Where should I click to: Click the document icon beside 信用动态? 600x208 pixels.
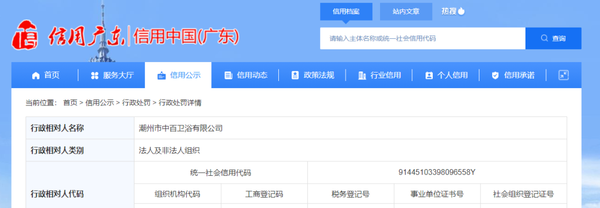pyautogui.click(x=228, y=75)
